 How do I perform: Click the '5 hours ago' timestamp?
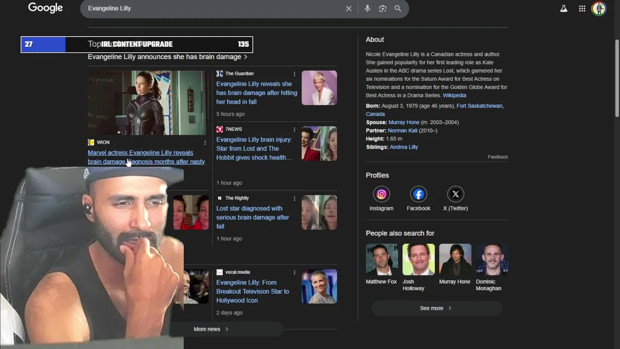pos(230,114)
